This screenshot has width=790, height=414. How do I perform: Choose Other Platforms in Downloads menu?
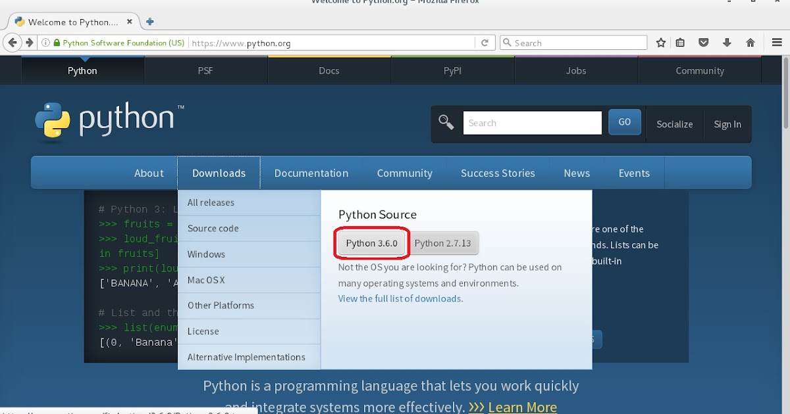[x=249, y=306]
